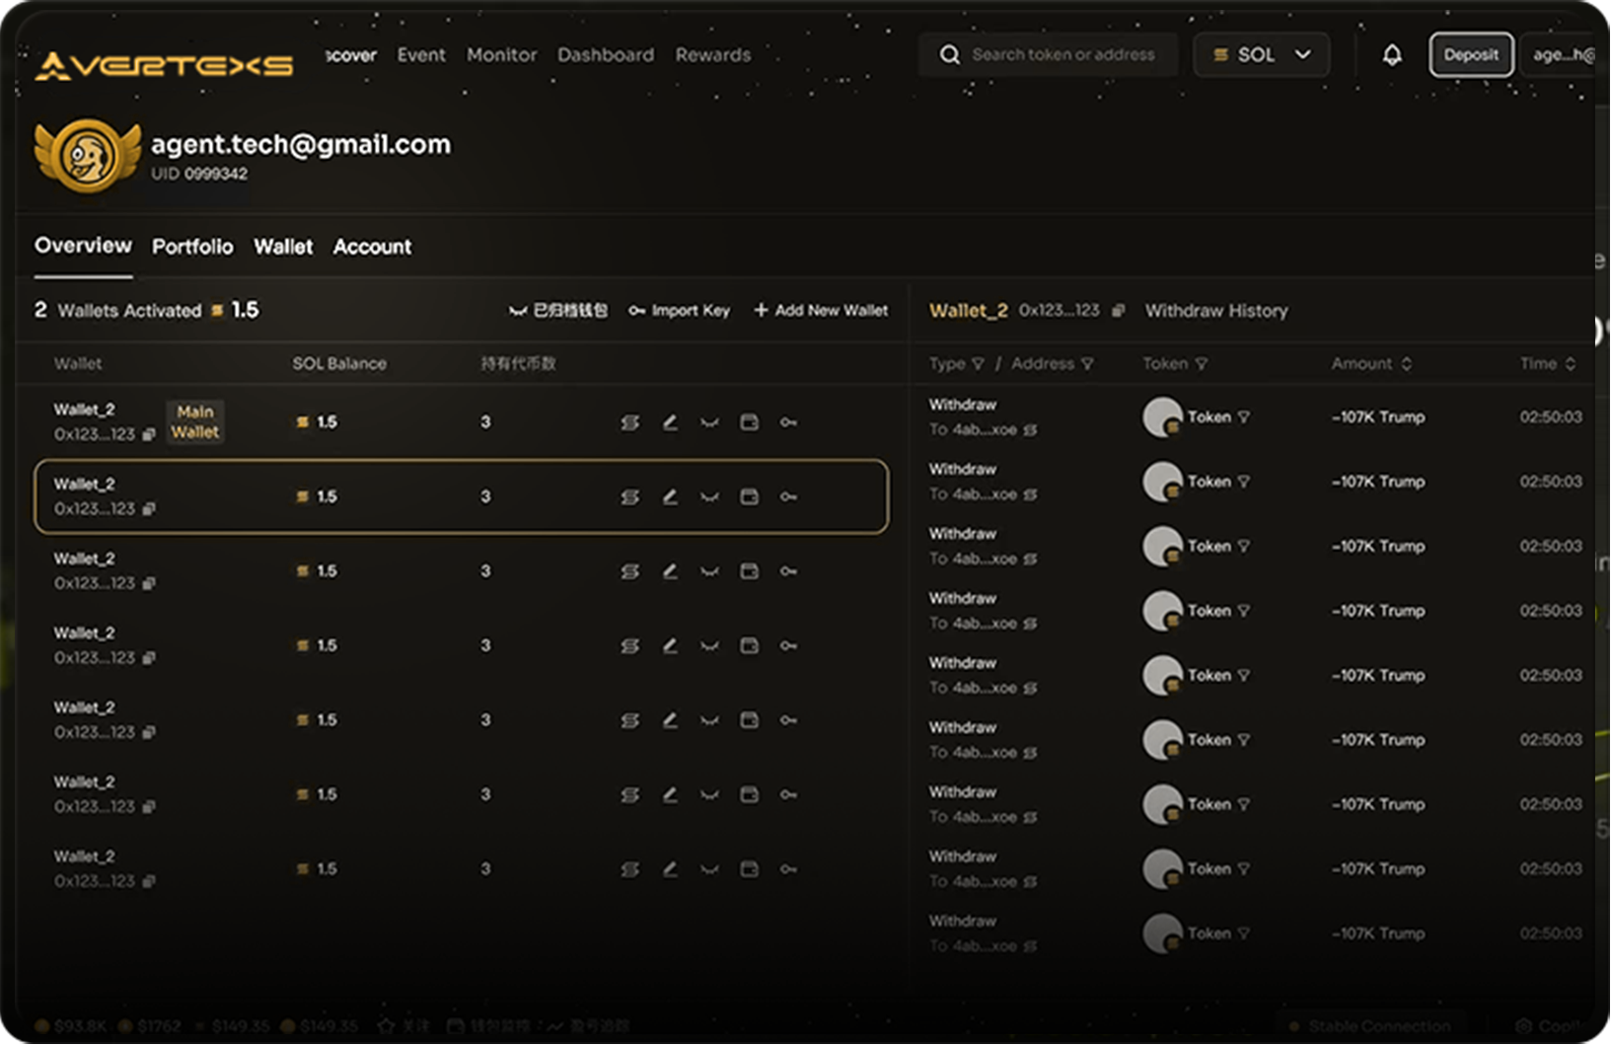Toggle visibility of the highlighted wallet row
This screenshot has width=1612, height=1046.
point(709,496)
